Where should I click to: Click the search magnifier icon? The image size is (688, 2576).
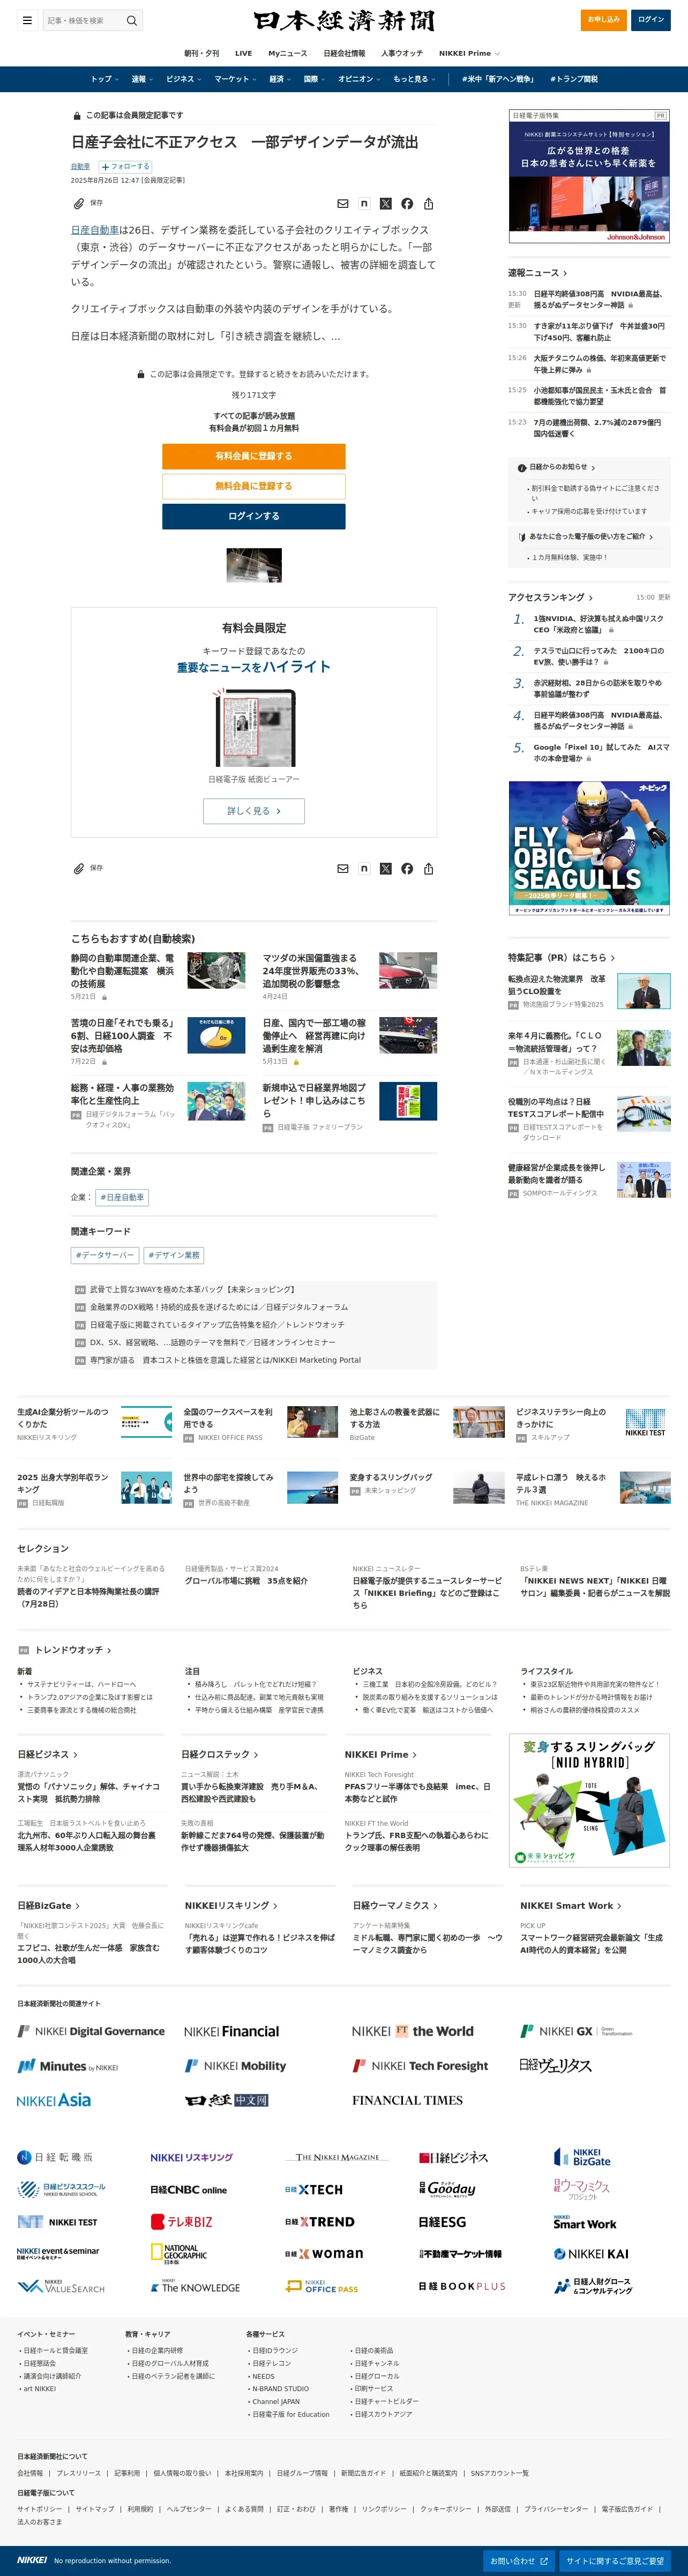[x=131, y=20]
